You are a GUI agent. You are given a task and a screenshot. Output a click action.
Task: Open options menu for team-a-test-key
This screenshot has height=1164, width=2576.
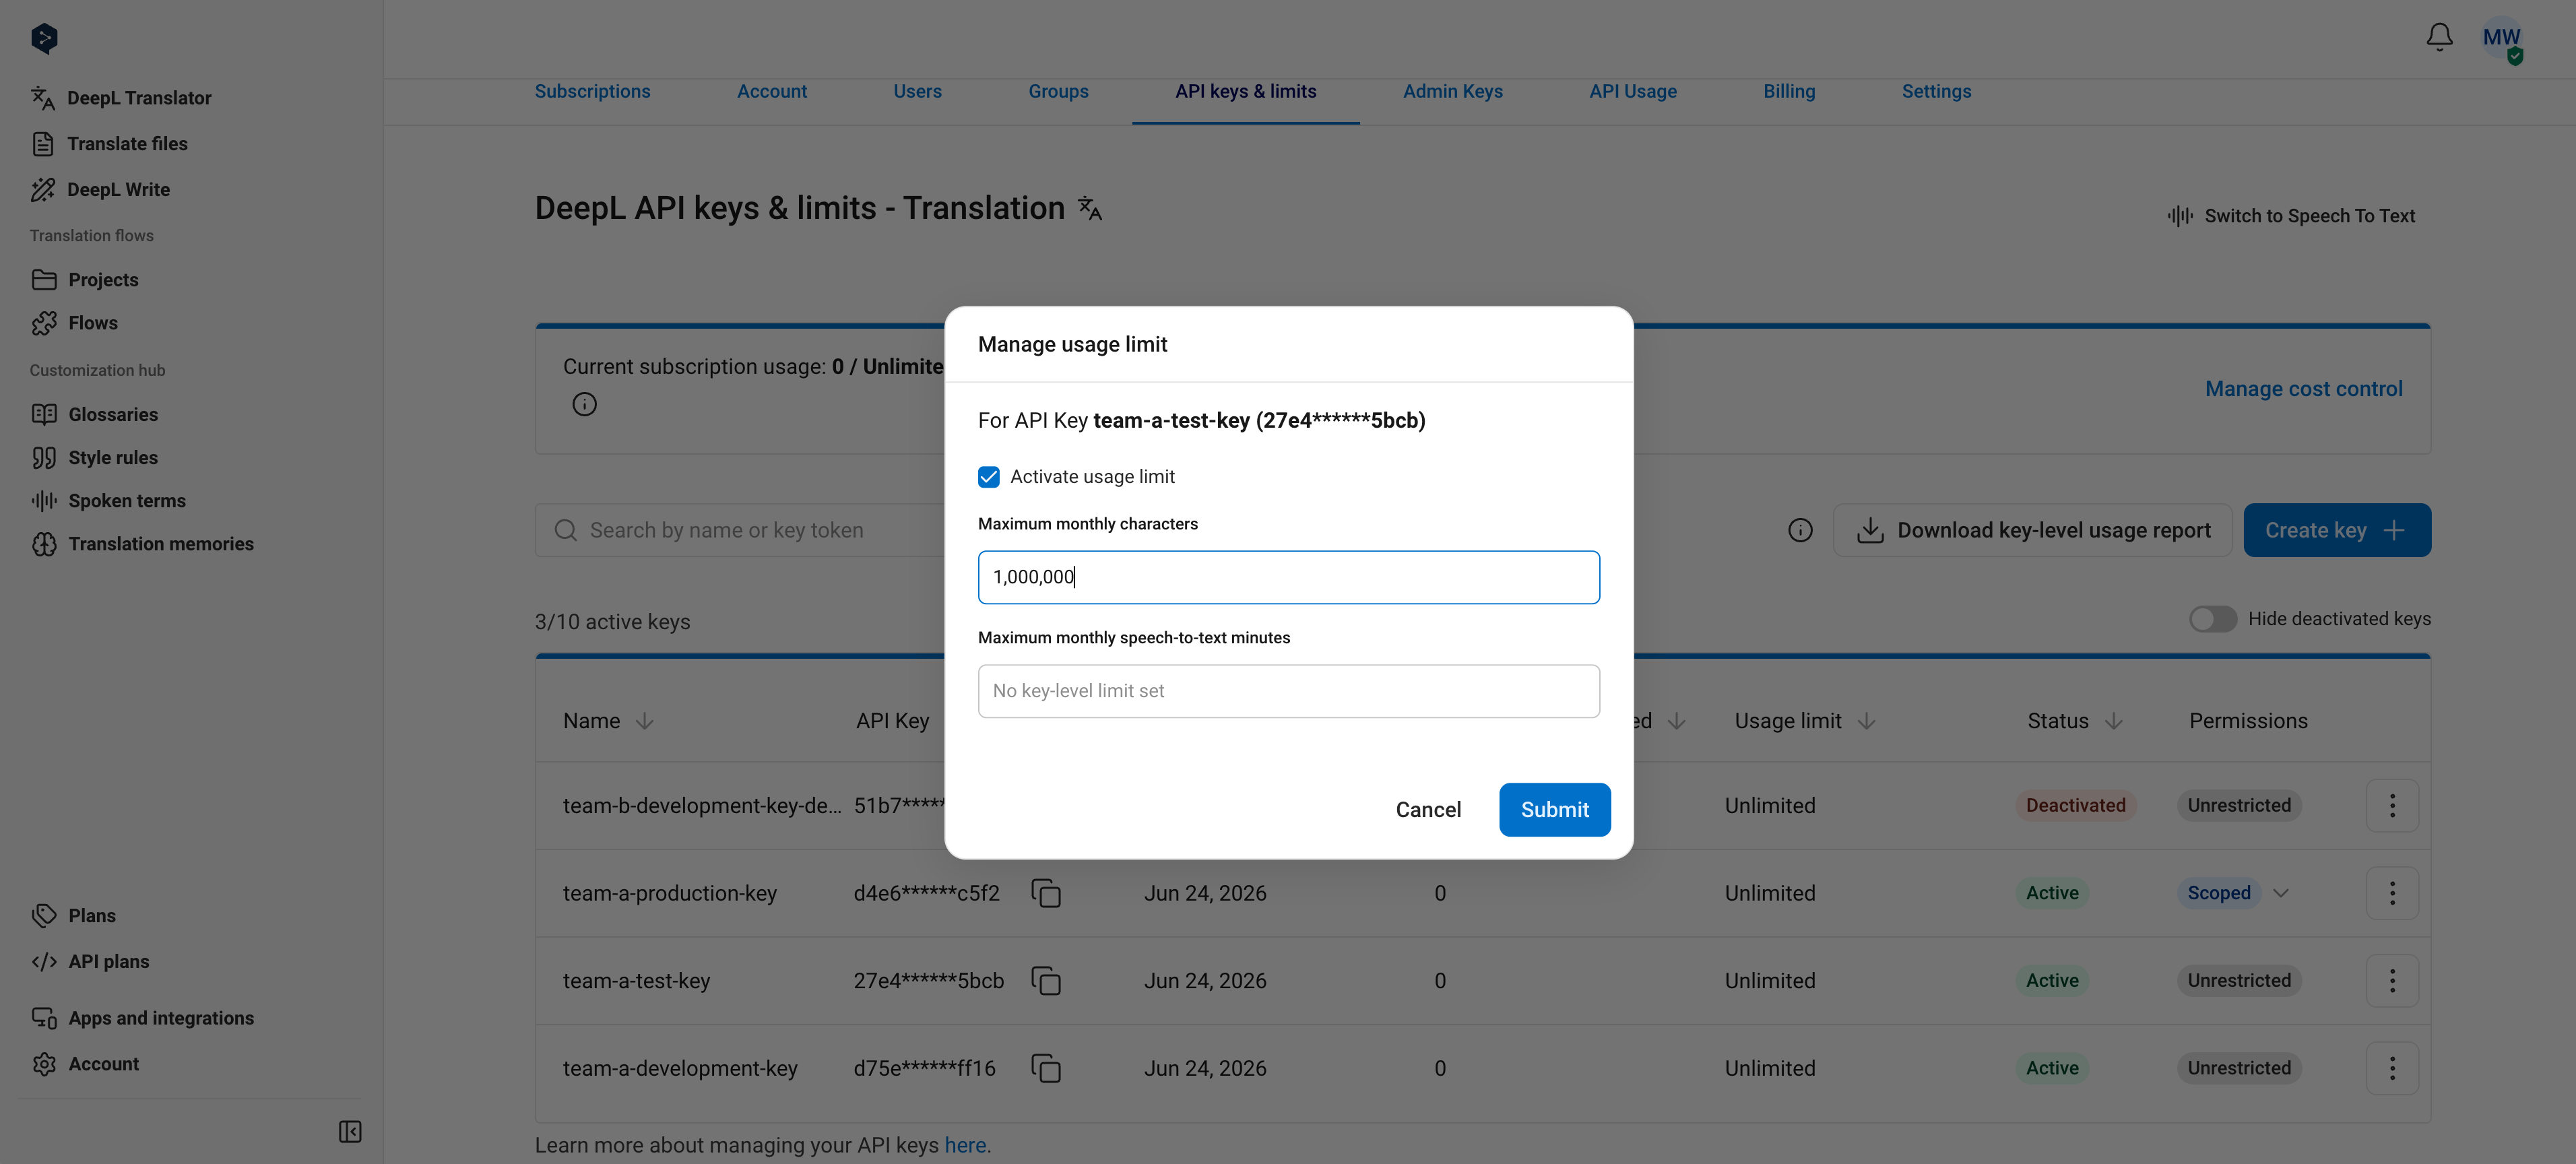[2392, 981]
